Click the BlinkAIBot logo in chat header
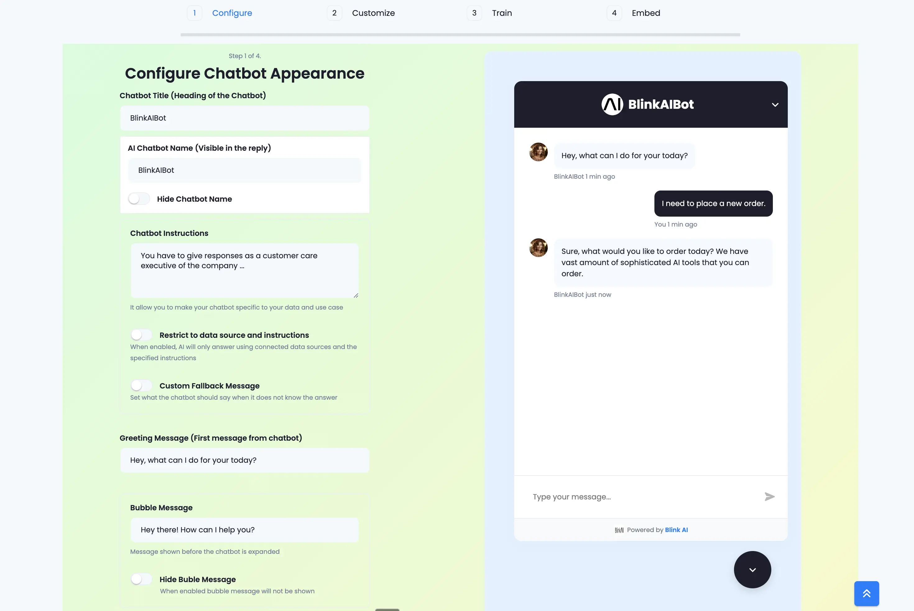The width and height of the screenshot is (914, 611). (x=612, y=104)
